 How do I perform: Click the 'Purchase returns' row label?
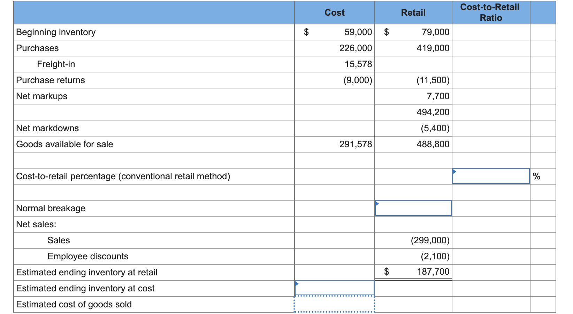pos(51,80)
